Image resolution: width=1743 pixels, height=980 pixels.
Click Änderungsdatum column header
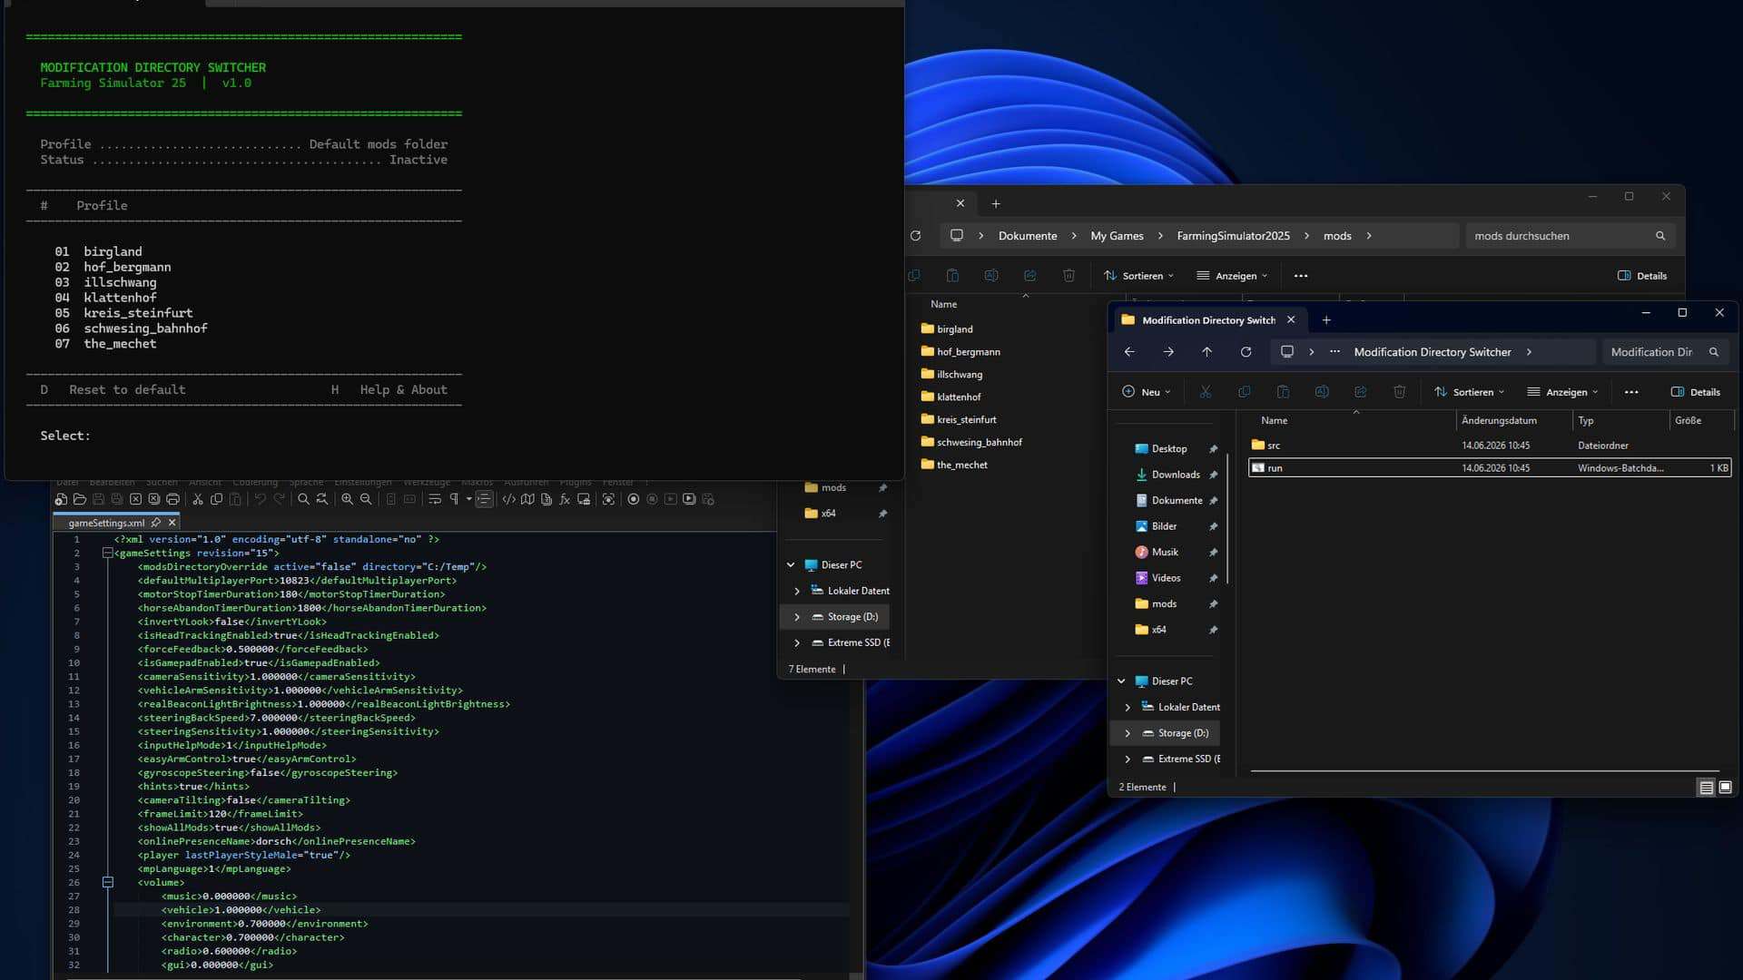pyautogui.click(x=1499, y=420)
